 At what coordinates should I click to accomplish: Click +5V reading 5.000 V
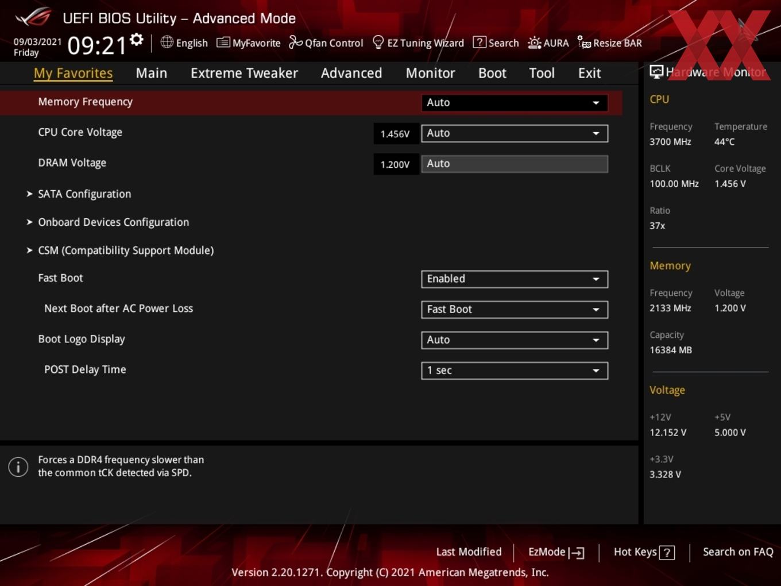[x=730, y=433]
